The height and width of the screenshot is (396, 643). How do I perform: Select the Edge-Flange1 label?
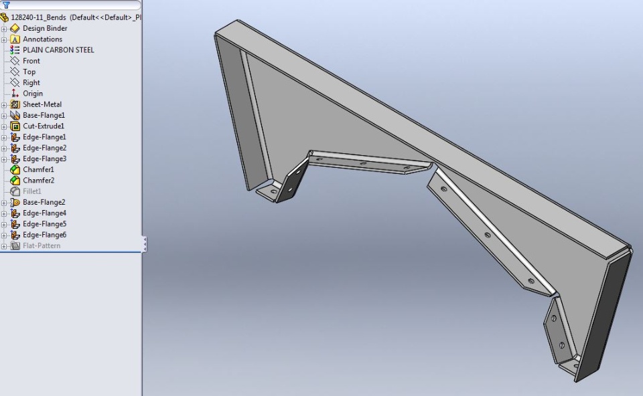(44, 137)
